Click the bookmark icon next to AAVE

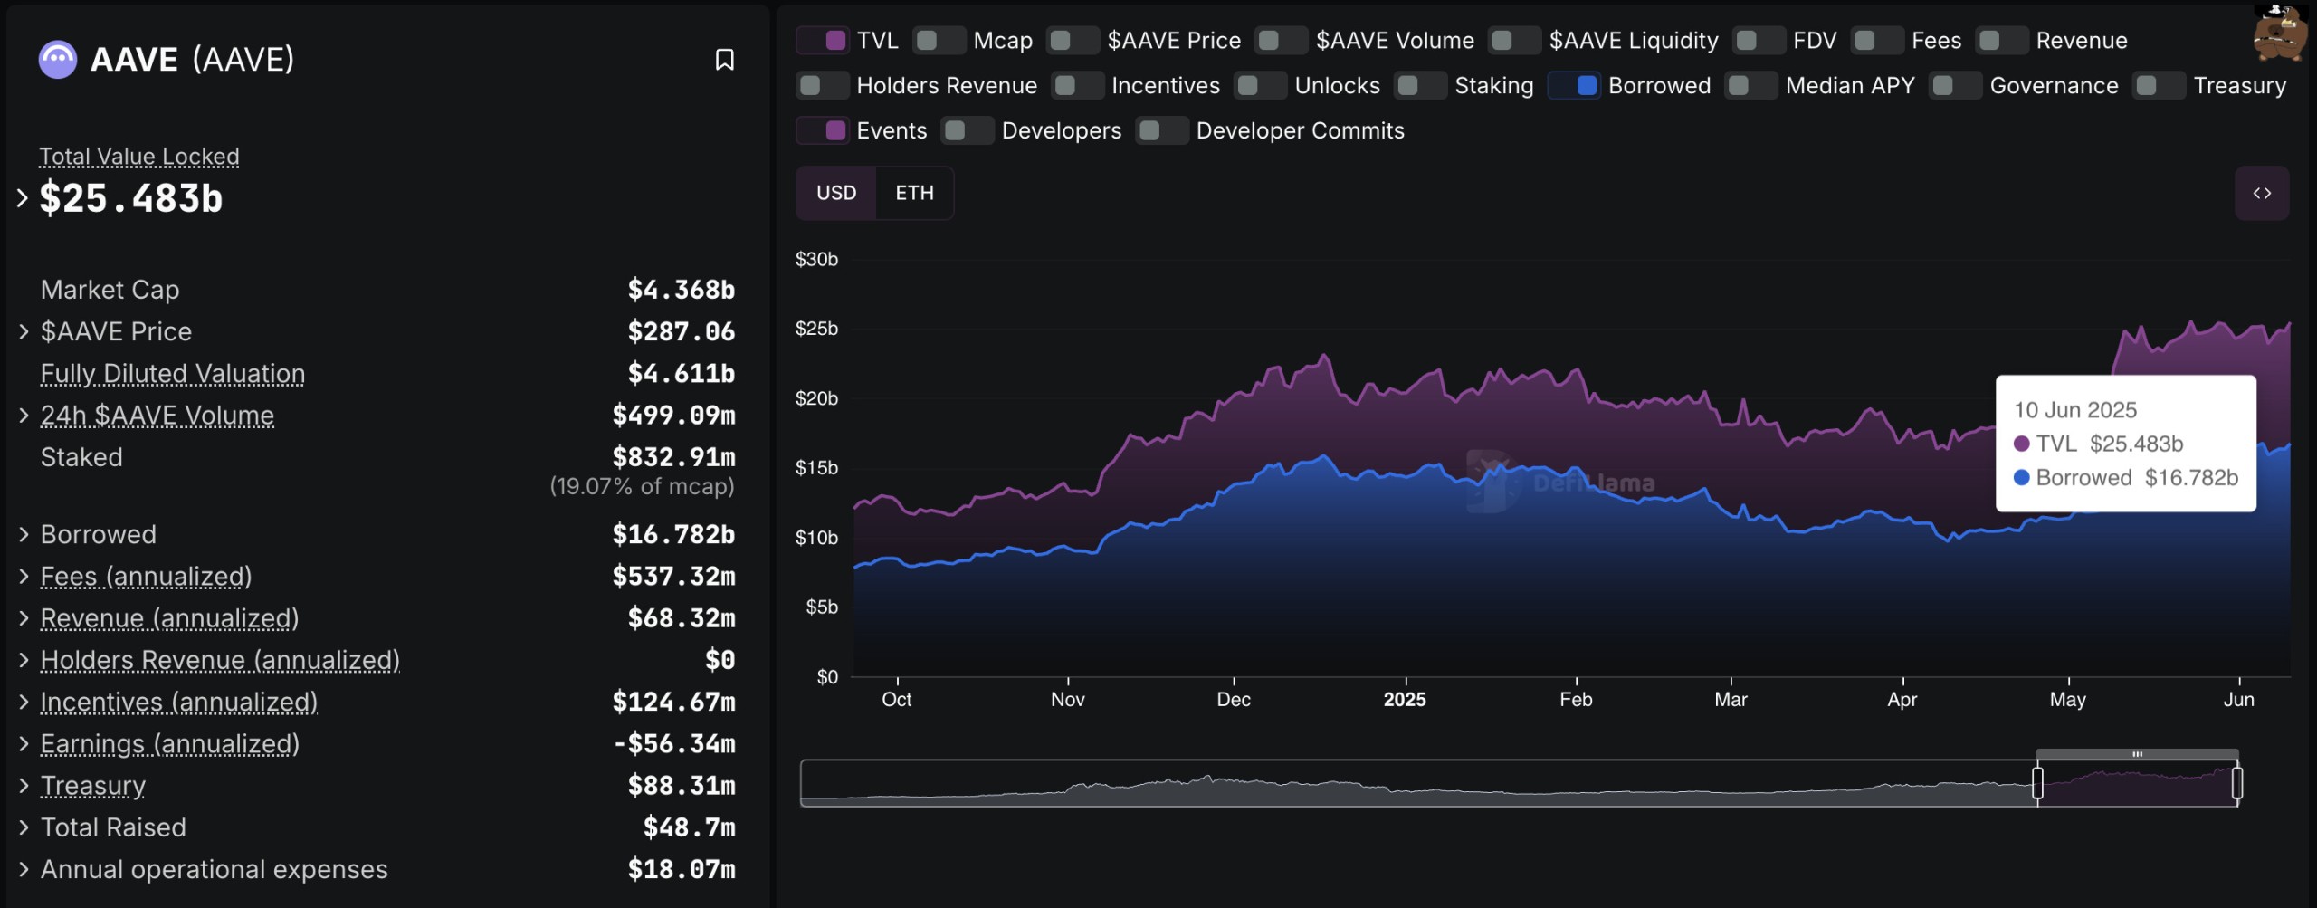click(724, 60)
